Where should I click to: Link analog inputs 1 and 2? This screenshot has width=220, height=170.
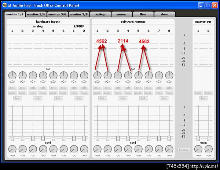coord(17,98)
